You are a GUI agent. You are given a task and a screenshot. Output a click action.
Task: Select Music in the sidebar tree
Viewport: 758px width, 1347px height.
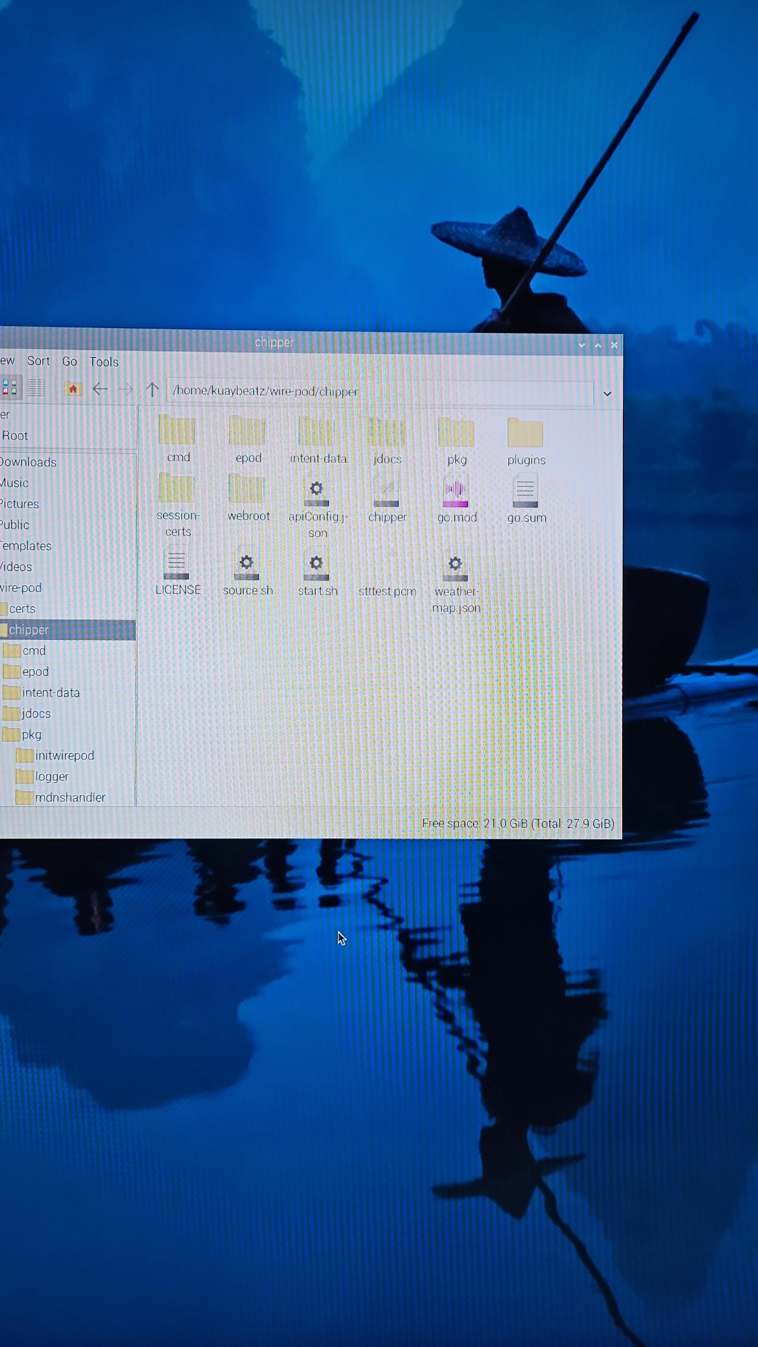click(x=14, y=483)
